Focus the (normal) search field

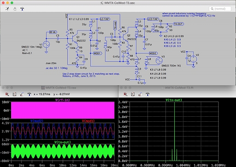[x=220, y=9]
